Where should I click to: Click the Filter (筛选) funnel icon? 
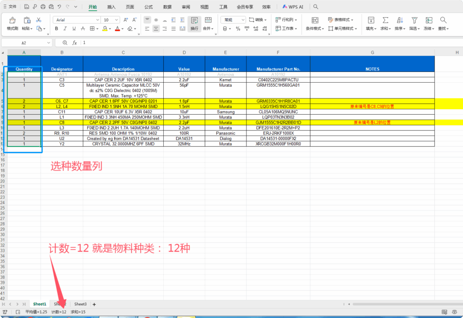[x=414, y=20]
